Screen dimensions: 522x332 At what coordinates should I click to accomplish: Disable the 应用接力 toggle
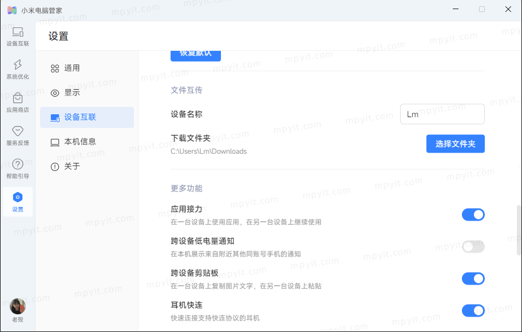click(473, 215)
